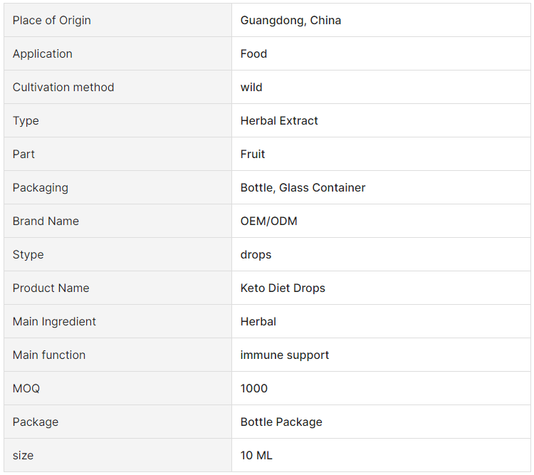The height and width of the screenshot is (475, 534).
Task: Select the 'Food' application value
Action: coord(253,53)
